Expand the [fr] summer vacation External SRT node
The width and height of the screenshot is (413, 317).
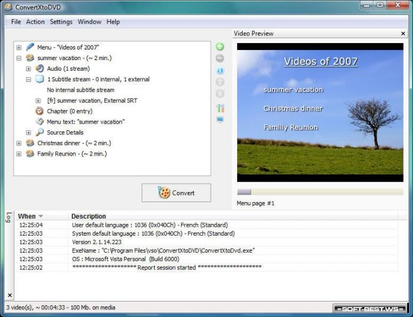pos(38,101)
